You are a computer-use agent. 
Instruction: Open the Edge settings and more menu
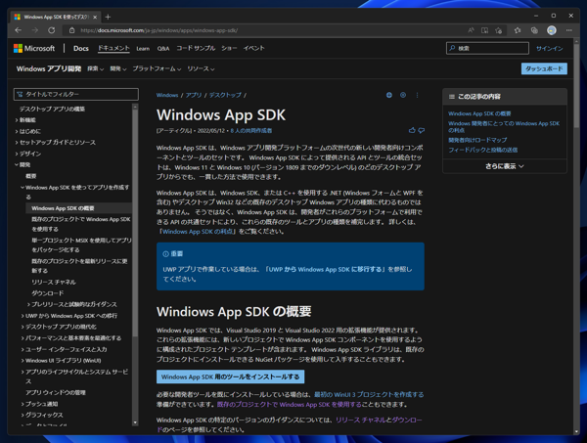tap(569, 30)
